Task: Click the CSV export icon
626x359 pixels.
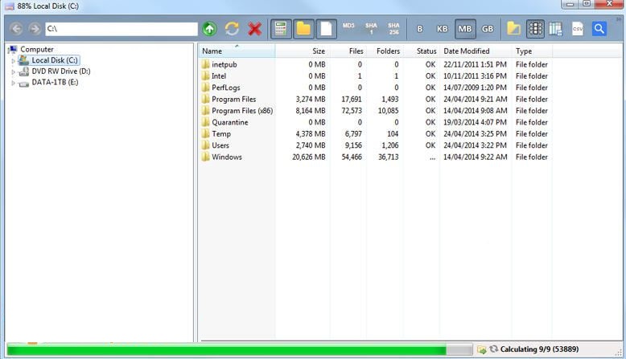Action: point(577,29)
